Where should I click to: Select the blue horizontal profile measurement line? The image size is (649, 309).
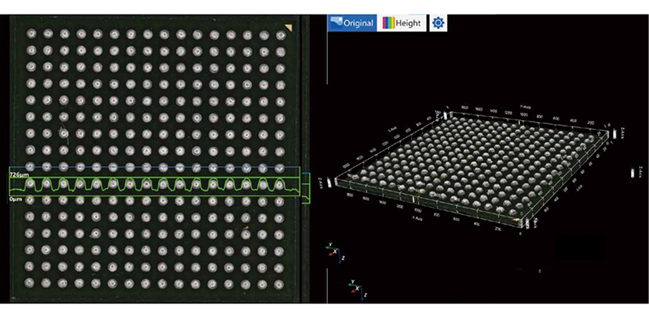(154, 167)
